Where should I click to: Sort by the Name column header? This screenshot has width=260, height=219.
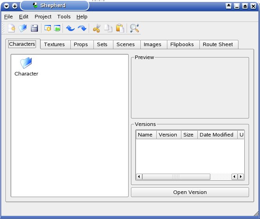click(146, 135)
